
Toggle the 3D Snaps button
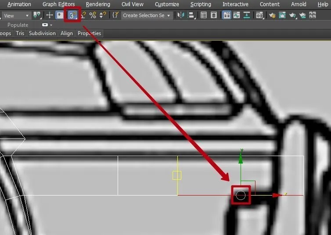point(72,15)
